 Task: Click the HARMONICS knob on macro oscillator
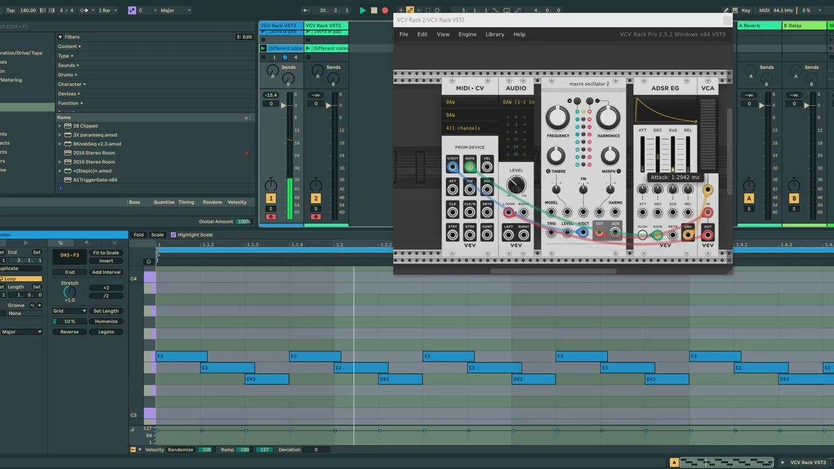(608, 118)
